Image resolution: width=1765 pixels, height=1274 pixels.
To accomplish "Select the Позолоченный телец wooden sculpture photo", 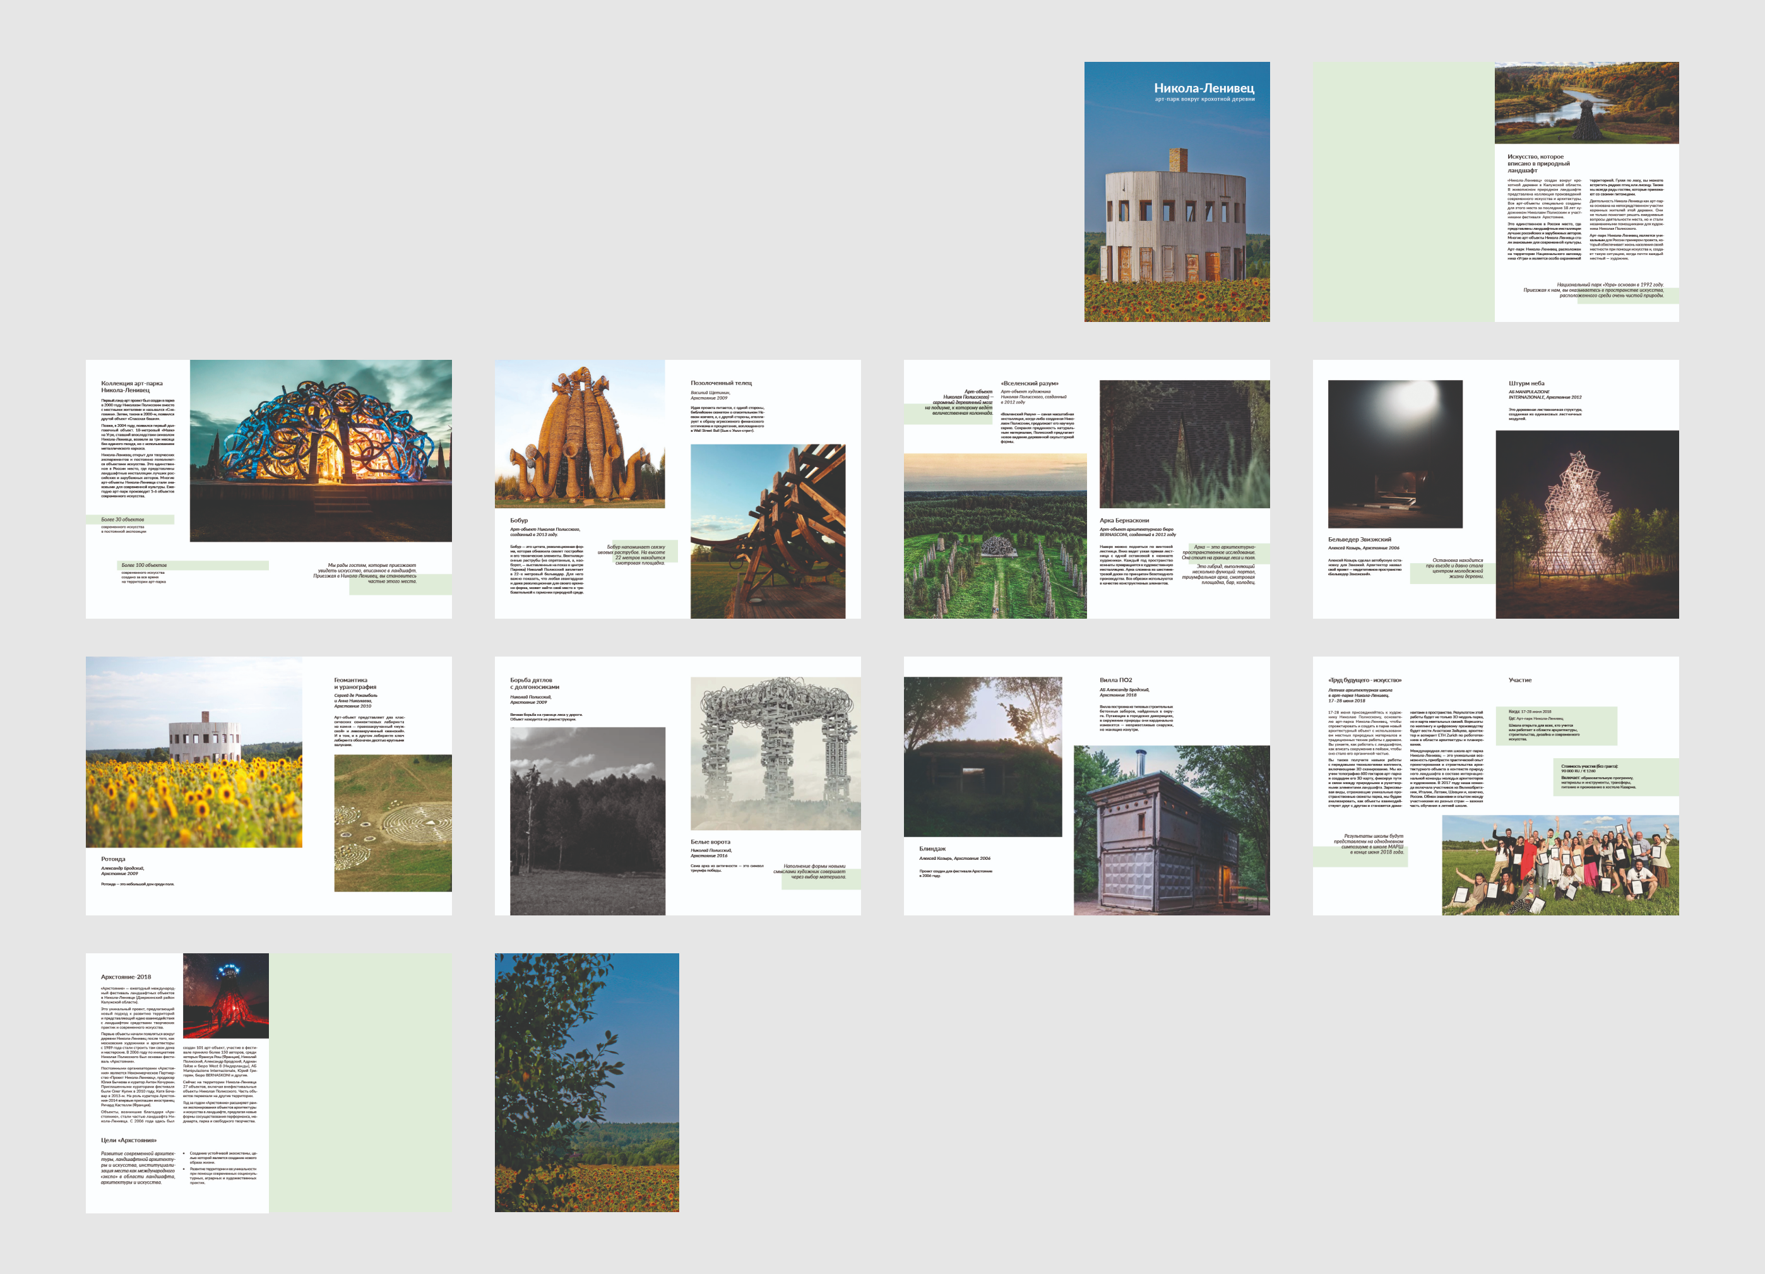I will click(768, 531).
